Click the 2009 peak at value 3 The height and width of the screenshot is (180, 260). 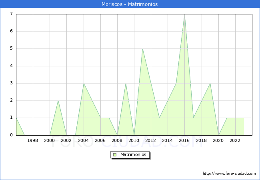(x=126, y=84)
